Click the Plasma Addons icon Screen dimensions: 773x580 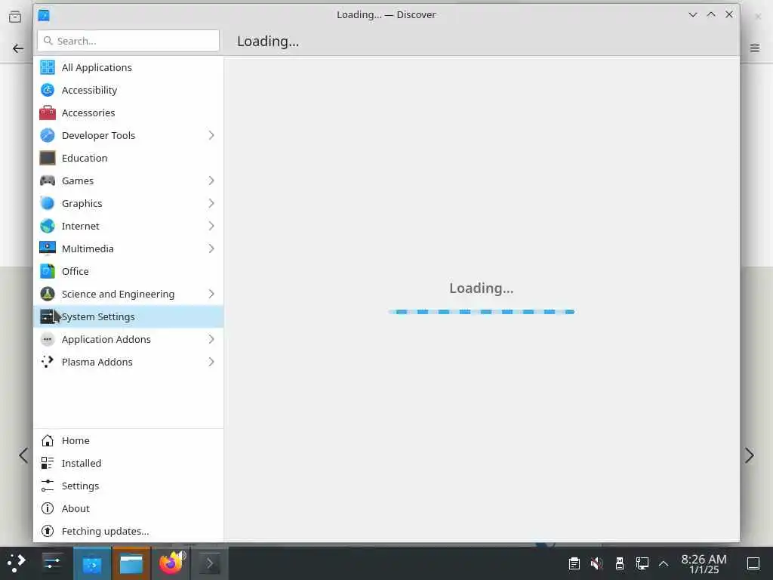pos(48,362)
